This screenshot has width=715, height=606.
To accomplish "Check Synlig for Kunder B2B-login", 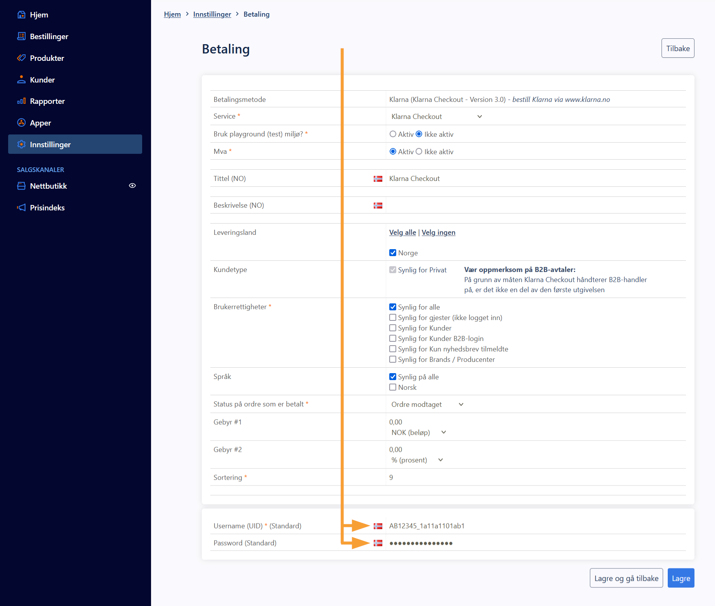I will point(393,338).
